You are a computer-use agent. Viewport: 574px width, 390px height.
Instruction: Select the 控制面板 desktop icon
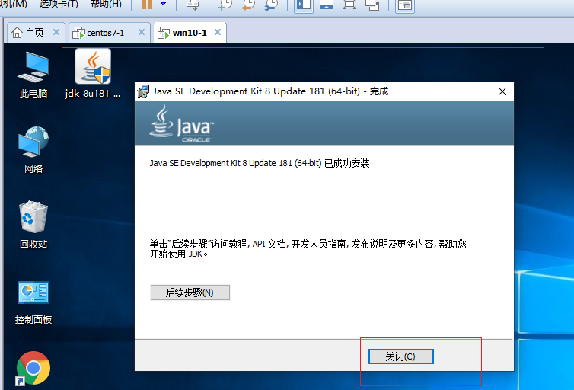pyautogui.click(x=33, y=303)
